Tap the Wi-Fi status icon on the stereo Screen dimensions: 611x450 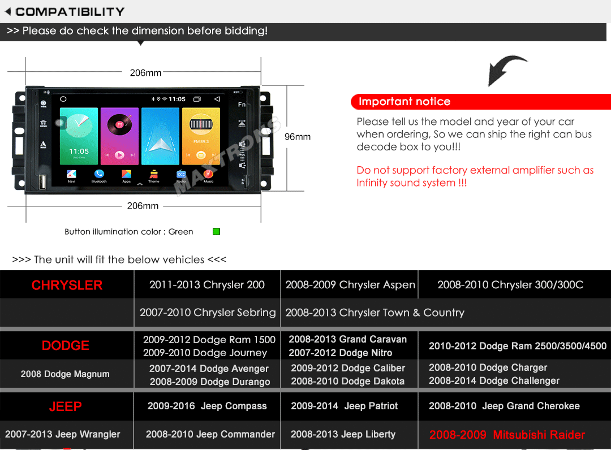[165, 99]
